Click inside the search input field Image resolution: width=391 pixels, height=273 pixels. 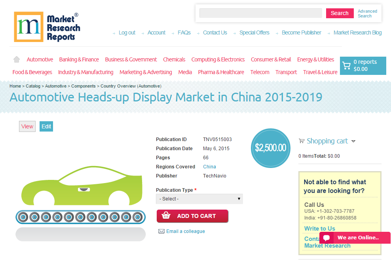click(x=260, y=13)
